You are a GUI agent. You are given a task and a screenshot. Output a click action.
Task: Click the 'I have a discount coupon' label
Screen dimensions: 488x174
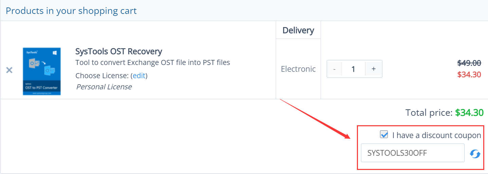pos(437,135)
